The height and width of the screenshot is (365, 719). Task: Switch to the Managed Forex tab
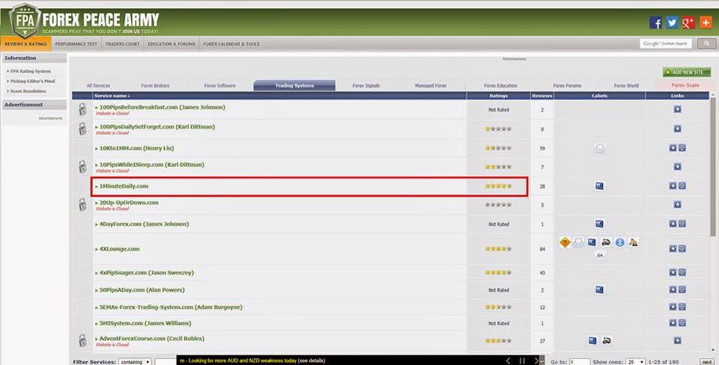431,85
